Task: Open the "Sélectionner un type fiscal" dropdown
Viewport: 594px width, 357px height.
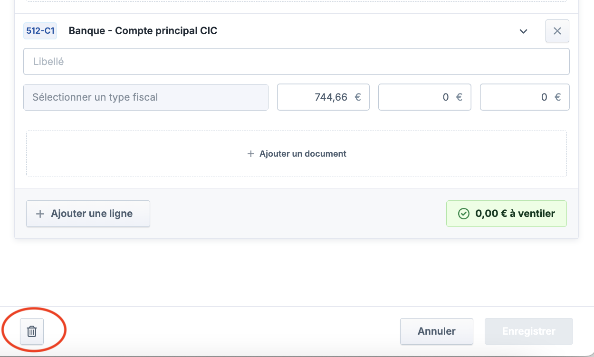Action: coord(145,97)
